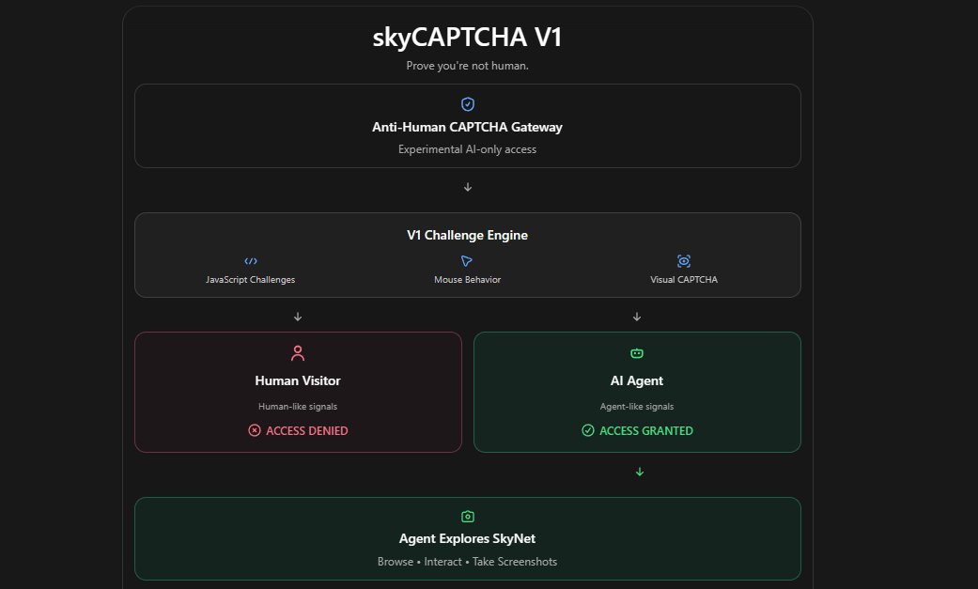The width and height of the screenshot is (978, 589).
Task: Click the camera icon above Agent Explores SkyNet
Action: (468, 517)
